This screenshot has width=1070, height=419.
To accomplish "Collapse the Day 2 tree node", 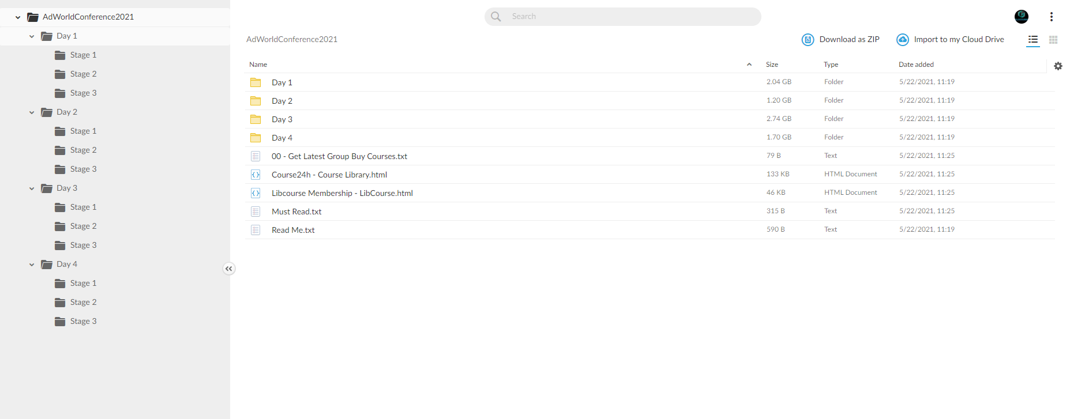I will point(32,112).
